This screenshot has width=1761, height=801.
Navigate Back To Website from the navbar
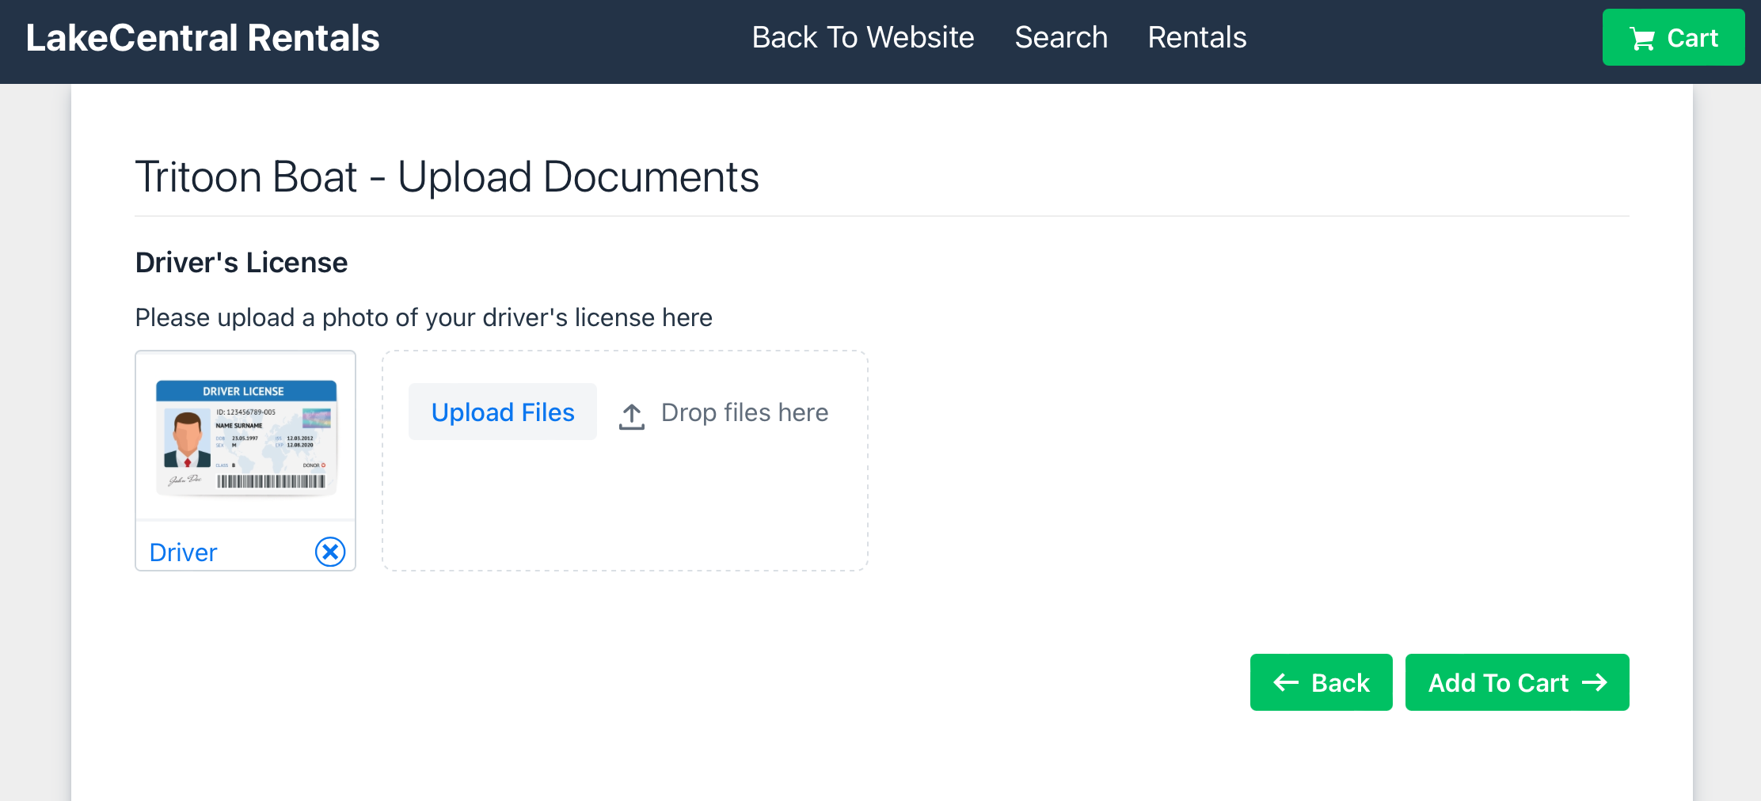pos(863,36)
